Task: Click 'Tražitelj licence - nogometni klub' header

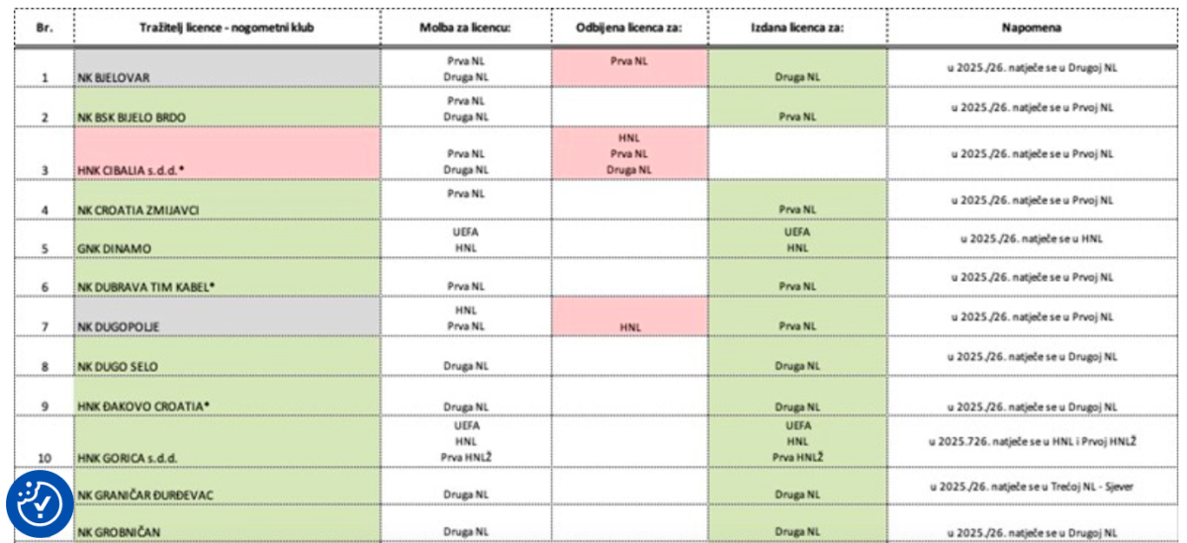Action: coord(227,28)
